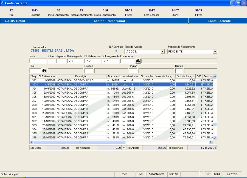Click ShF6 Lcto Contabil
Image resolution: width=247 pixels, height=178 pixels.
point(152,13)
